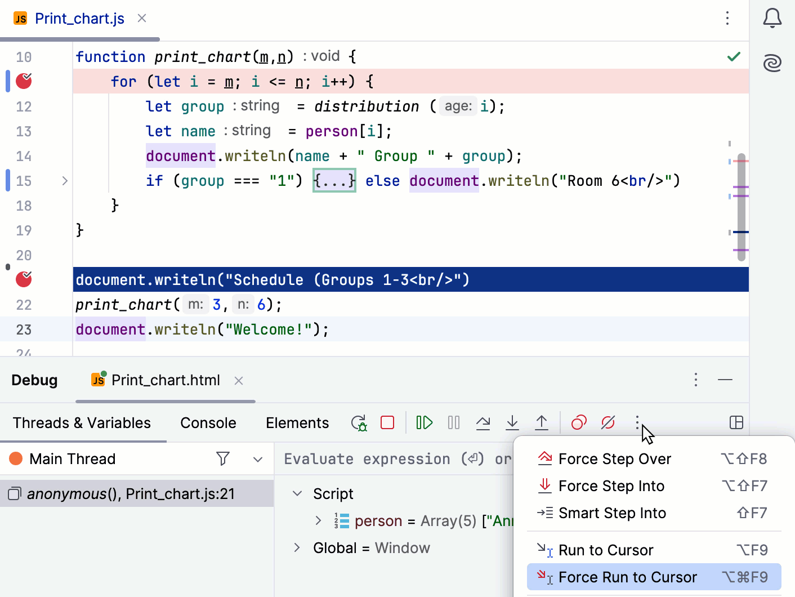795x597 pixels.
Task: Click the Rerun debug session icon
Action: click(359, 423)
